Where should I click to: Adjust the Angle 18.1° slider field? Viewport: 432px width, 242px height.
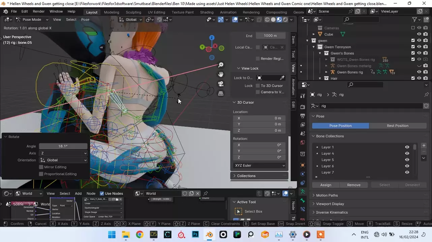[x=63, y=146]
